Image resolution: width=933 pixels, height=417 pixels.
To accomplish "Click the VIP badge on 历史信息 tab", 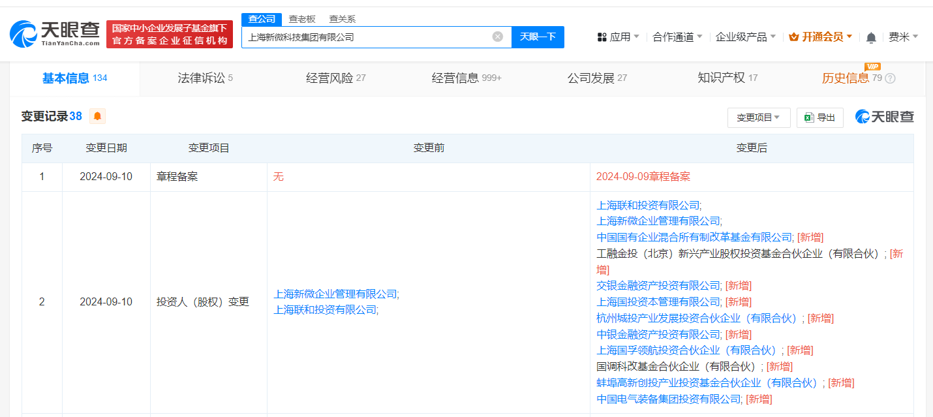I will tap(873, 67).
